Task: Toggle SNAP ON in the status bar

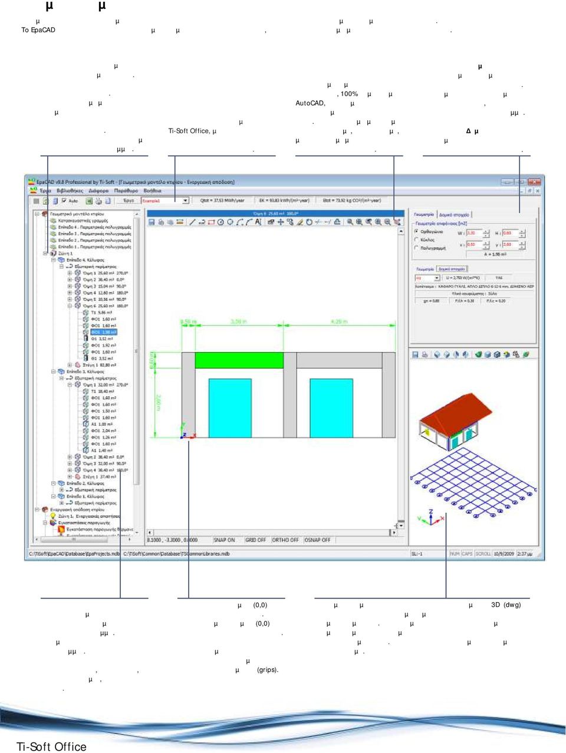Action: pyautogui.click(x=224, y=540)
